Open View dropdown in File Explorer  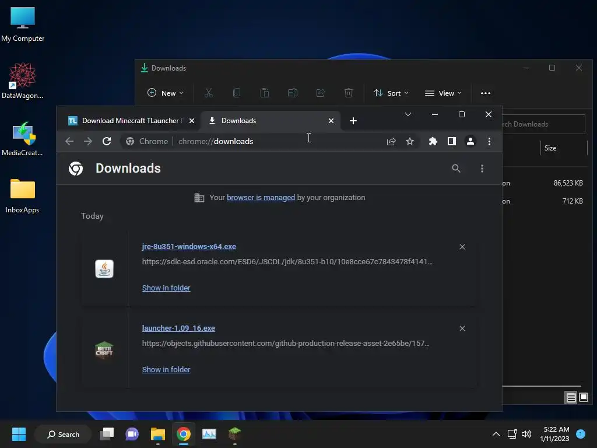tap(443, 93)
